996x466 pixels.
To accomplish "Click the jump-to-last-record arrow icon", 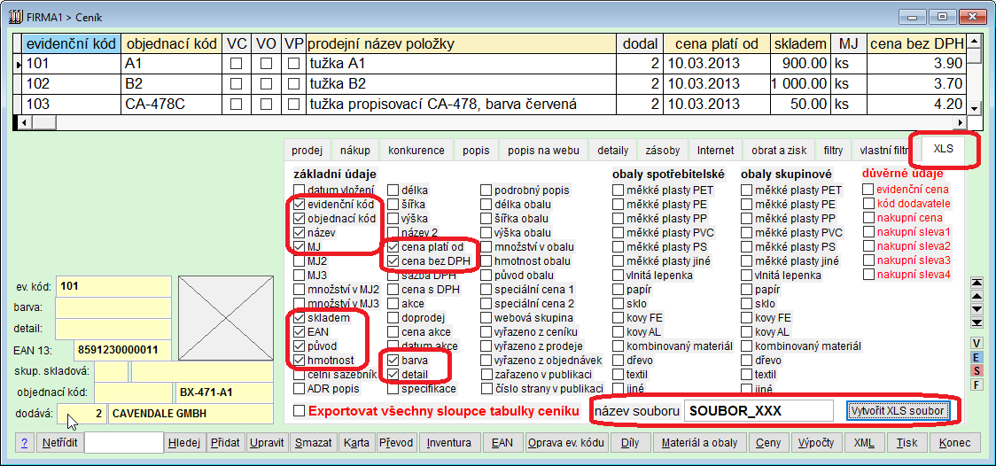I will [977, 322].
